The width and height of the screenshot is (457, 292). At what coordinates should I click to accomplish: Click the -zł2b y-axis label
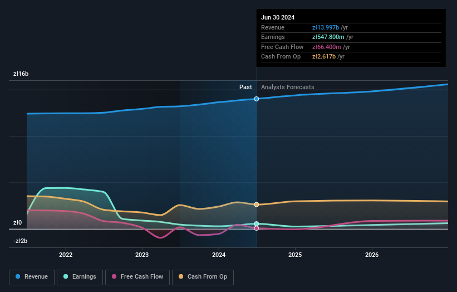21,241
